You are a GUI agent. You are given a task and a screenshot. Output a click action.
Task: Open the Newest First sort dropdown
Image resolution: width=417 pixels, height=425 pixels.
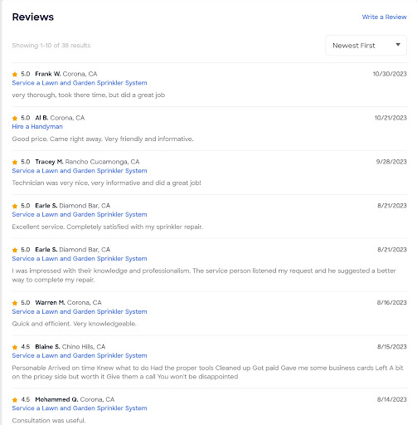pyautogui.click(x=366, y=46)
